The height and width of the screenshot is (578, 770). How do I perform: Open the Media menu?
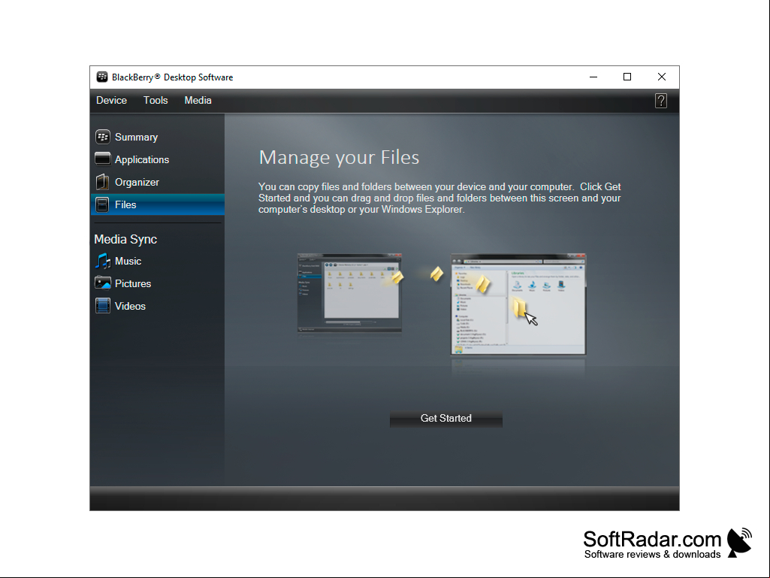pos(198,100)
